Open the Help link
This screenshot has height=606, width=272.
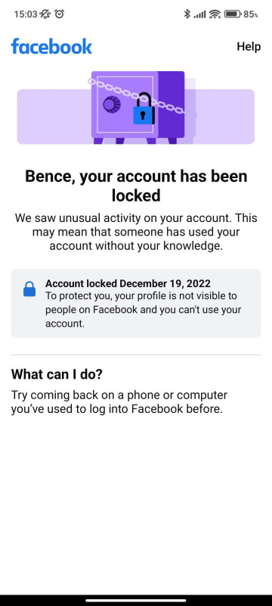tap(249, 46)
